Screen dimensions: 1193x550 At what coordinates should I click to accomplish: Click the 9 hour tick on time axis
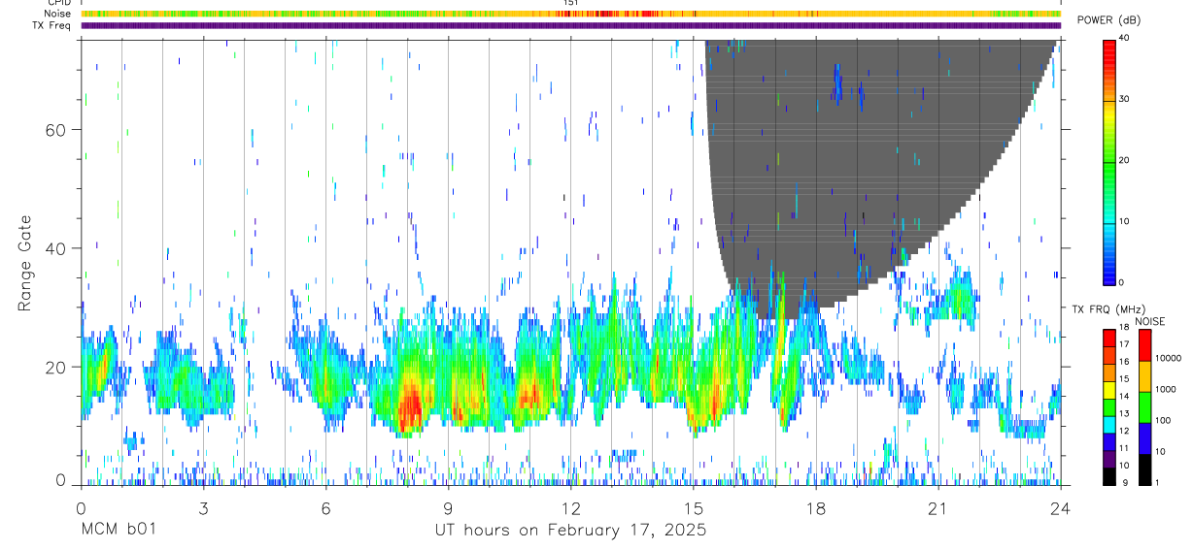point(448,507)
